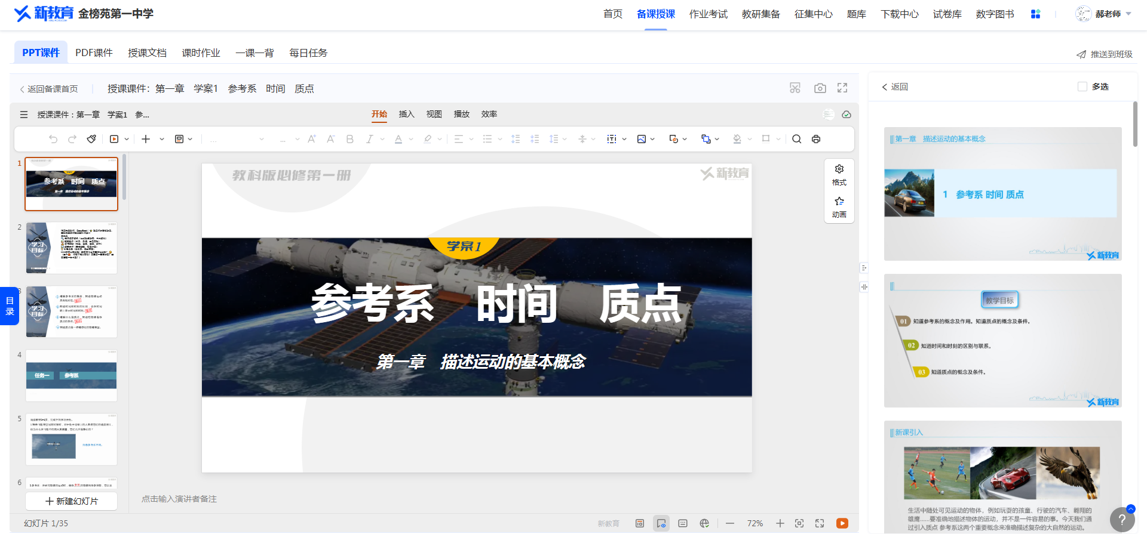Open the 插入 insert menu tab
Viewport: 1147px width, 534px height.
click(406, 114)
